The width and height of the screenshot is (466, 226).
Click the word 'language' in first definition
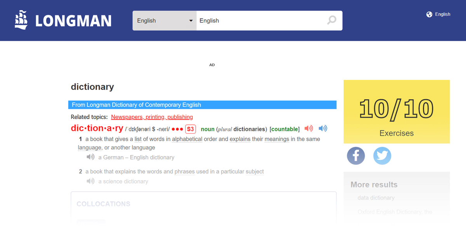click(89, 147)
